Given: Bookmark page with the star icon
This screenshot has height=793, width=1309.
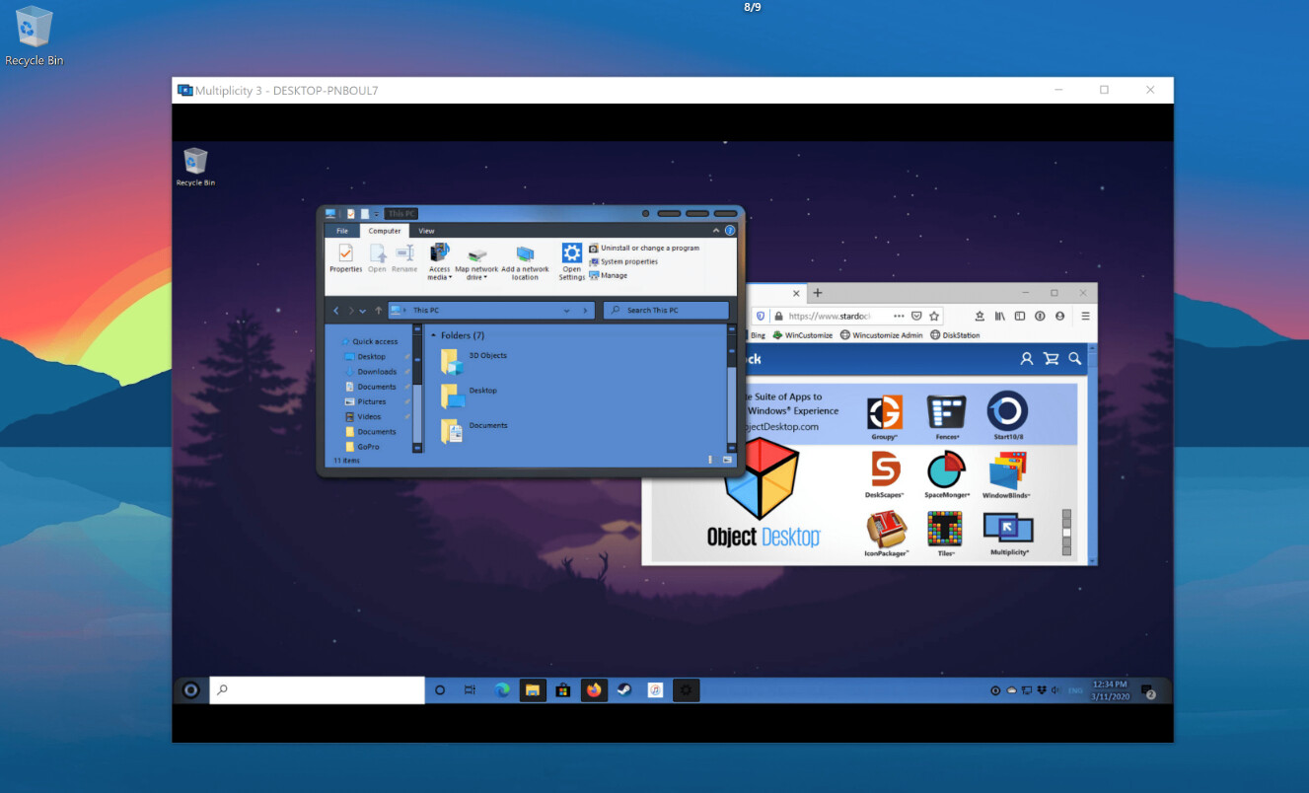Looking at the screenshot, I should pos(933,317).
